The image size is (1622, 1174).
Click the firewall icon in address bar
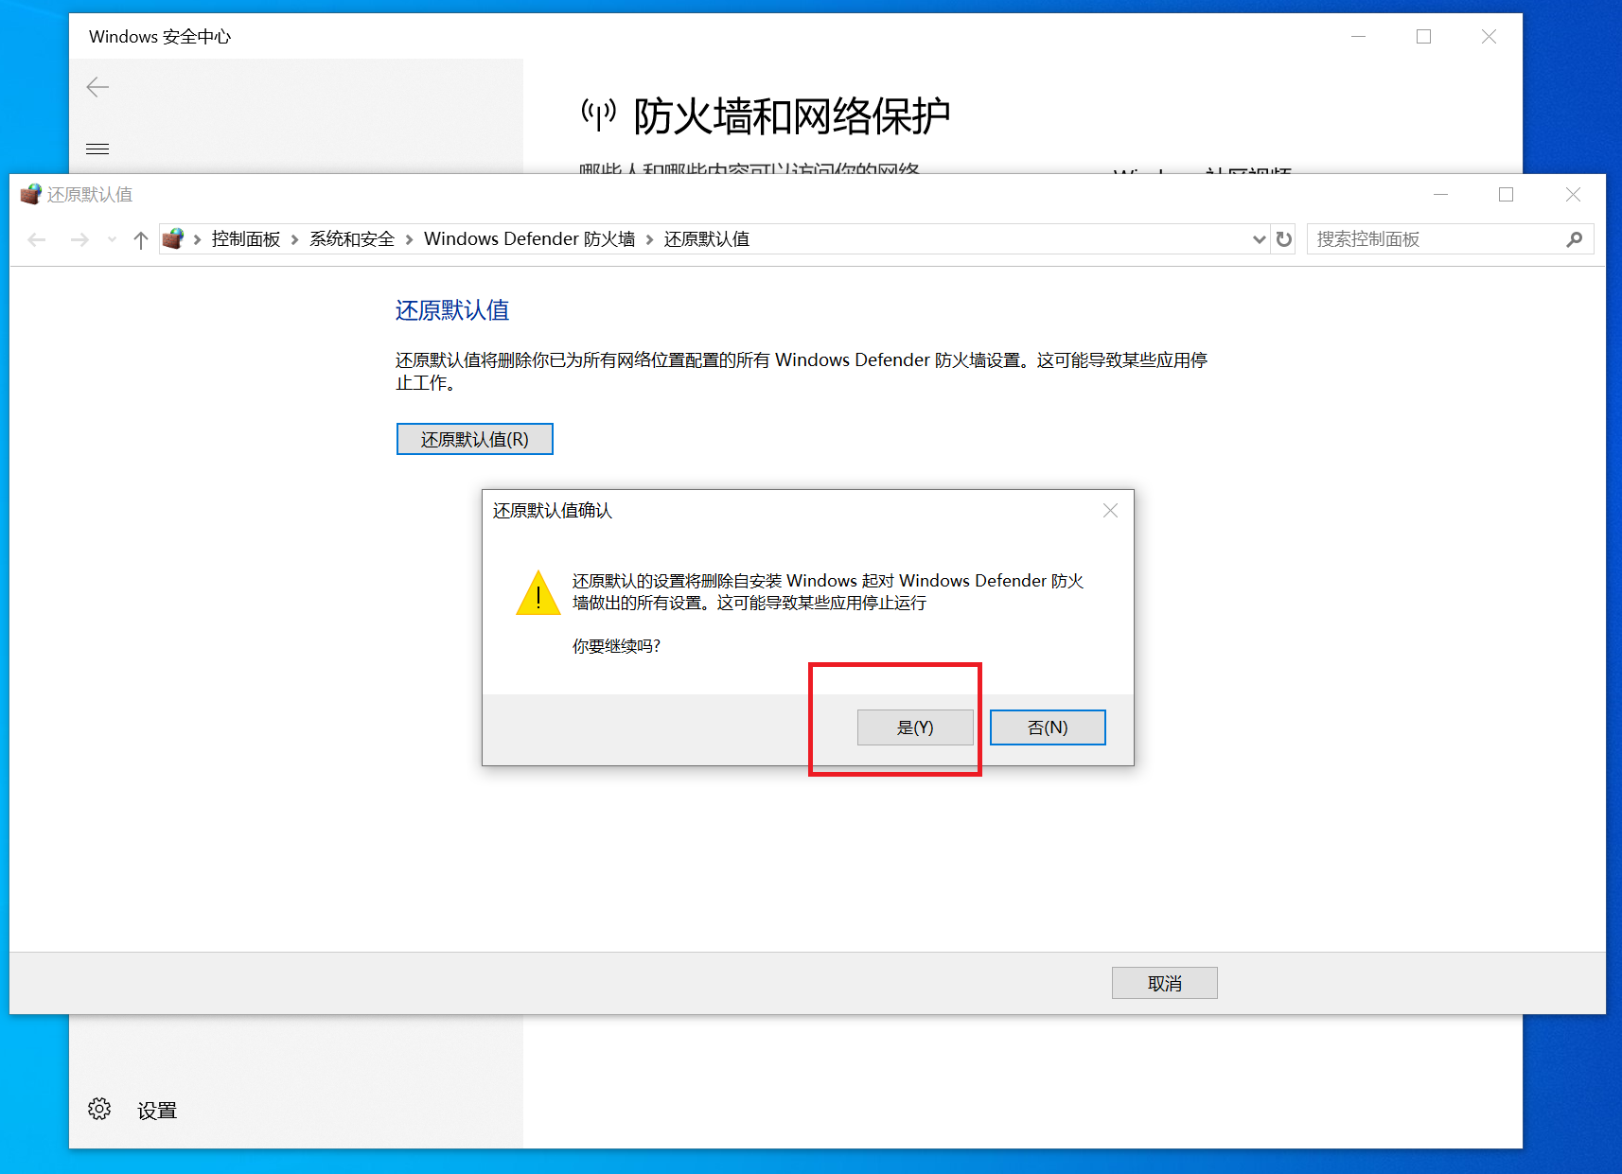click(x=173, y=238)
